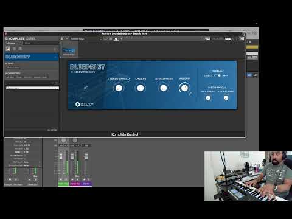This screenshot has height=219, width=292.
Task: Click the Bnc button on the second inspector strip
Action: click(35, 176)
